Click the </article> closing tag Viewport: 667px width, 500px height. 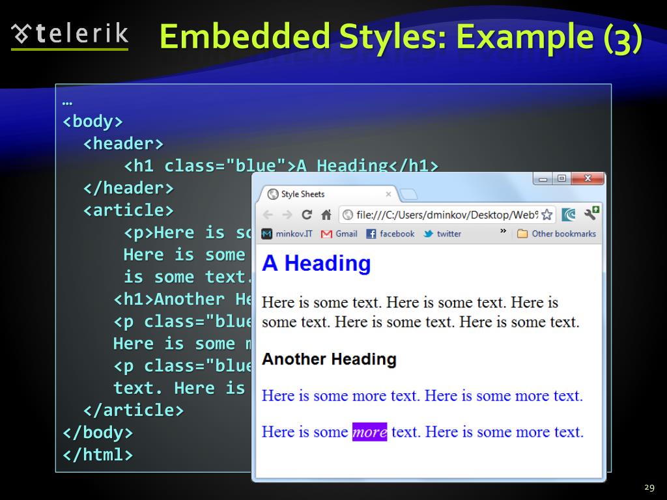click(134, 410)
